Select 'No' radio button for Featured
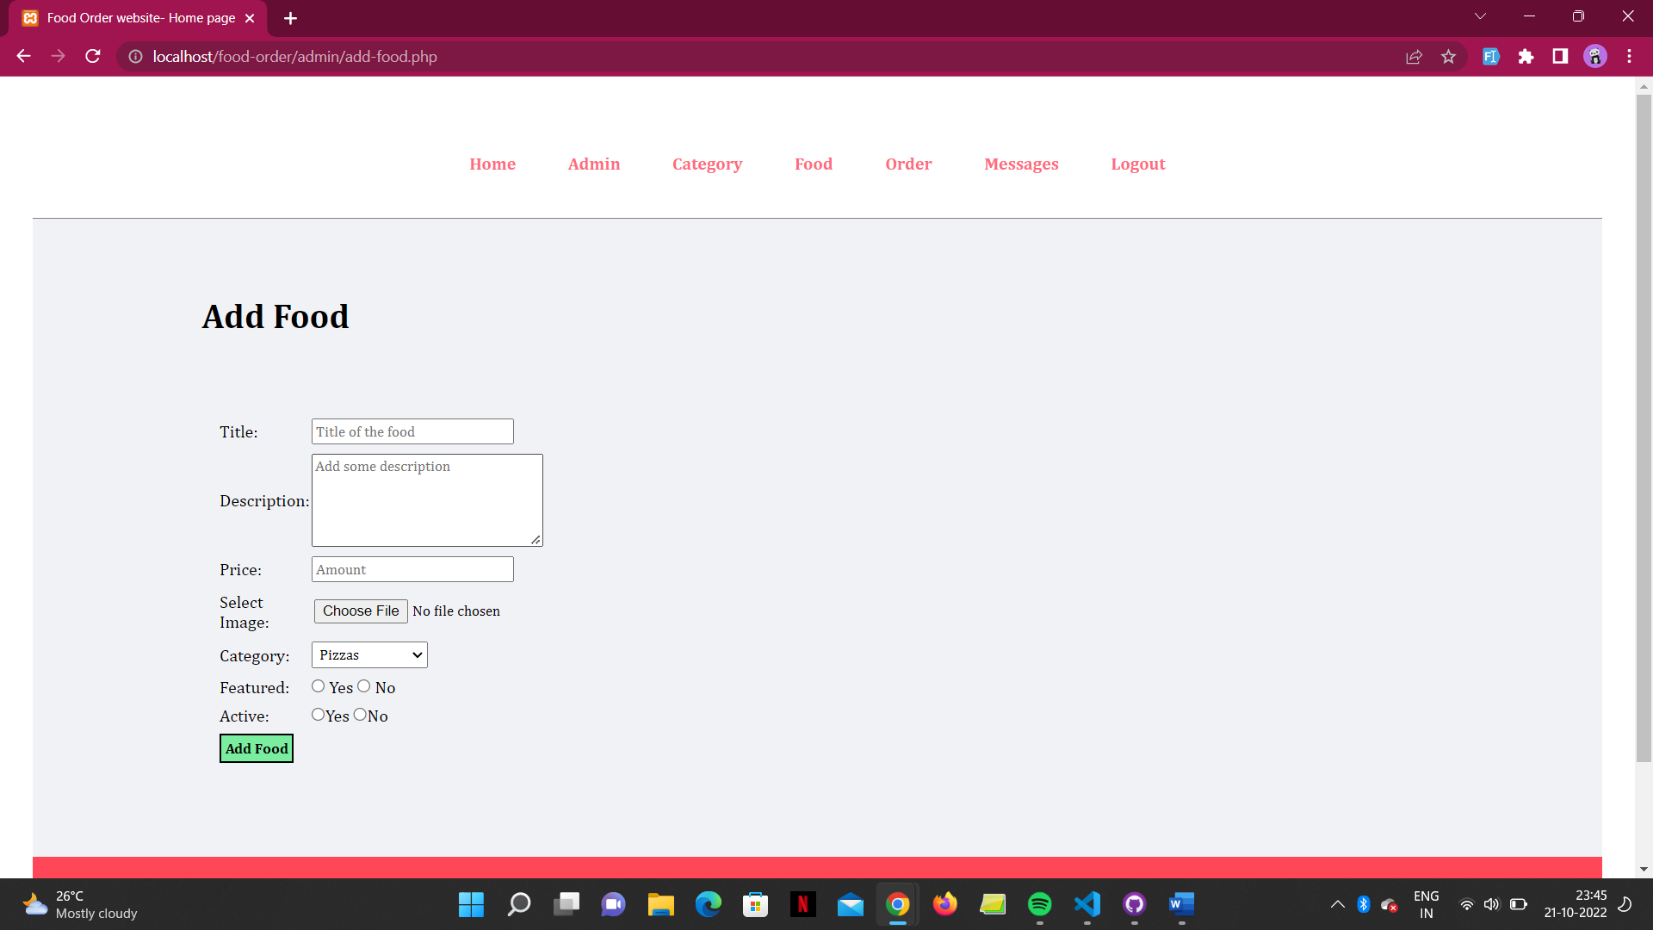1653x930 pixels. 363,686
